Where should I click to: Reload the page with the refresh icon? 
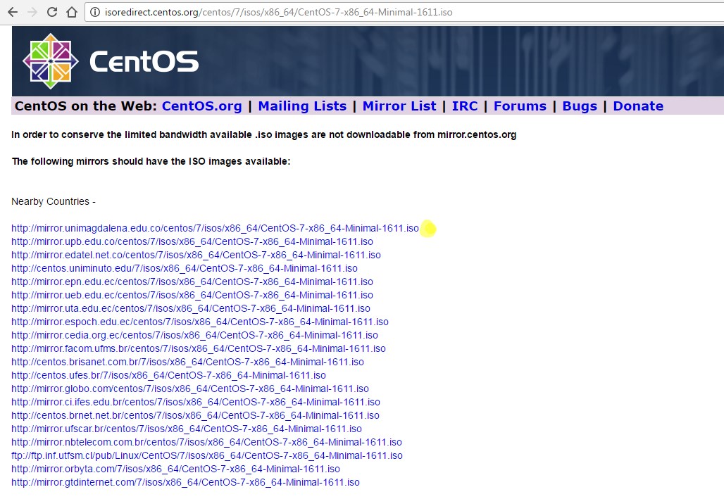coord(51,11)
